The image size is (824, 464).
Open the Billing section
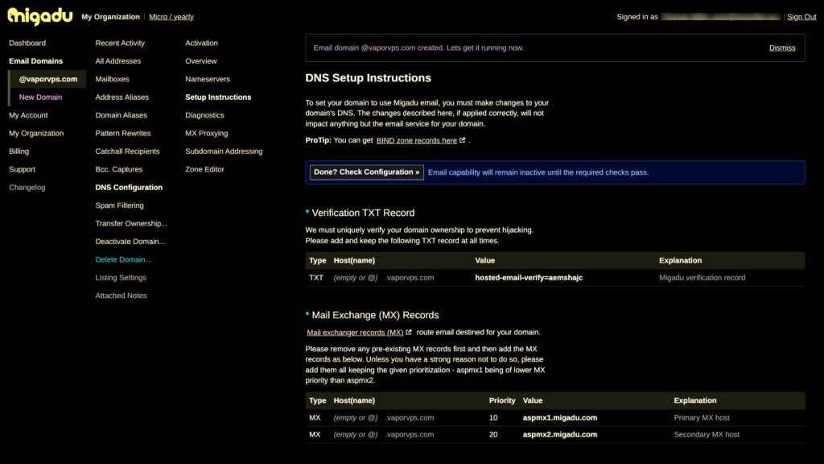coord(19,151)
